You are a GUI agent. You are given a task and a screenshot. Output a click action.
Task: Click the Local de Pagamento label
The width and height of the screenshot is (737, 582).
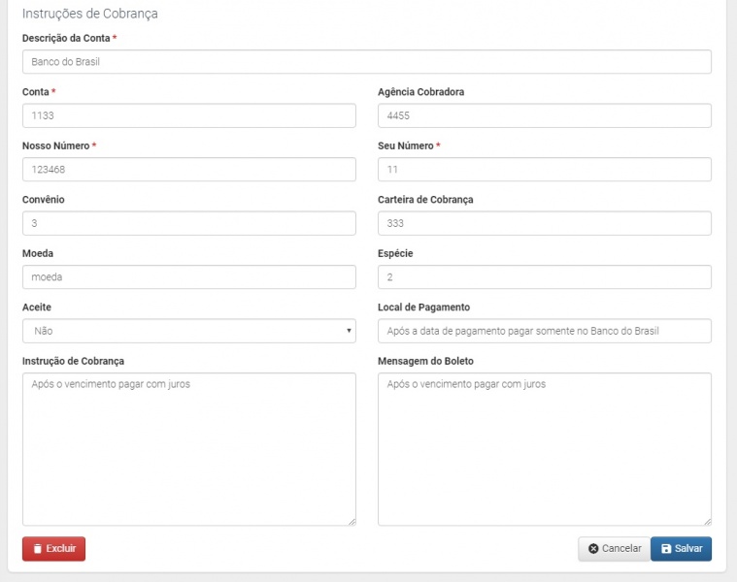pos(423,307)
